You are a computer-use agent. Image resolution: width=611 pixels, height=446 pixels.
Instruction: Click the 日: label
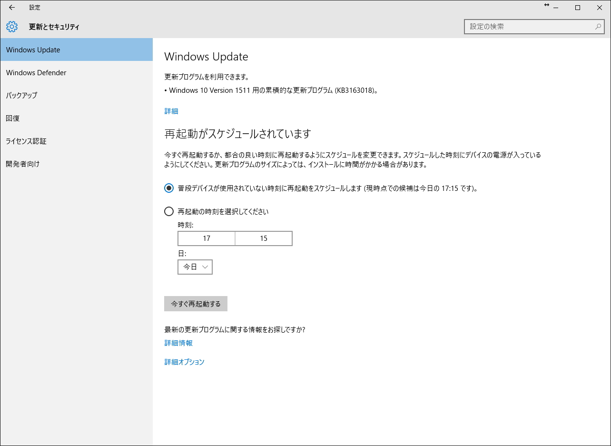point(182,253)
